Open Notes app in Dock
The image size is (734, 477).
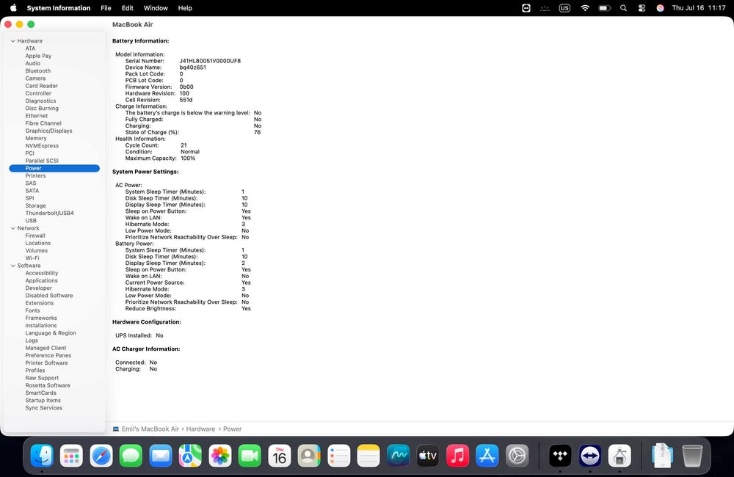(368, 456)
